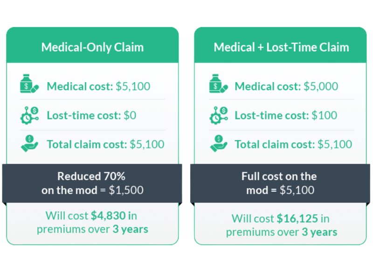Click Lost-time cost: $0 text
This screenshot has height=280, width=373.
pos(91,115)
